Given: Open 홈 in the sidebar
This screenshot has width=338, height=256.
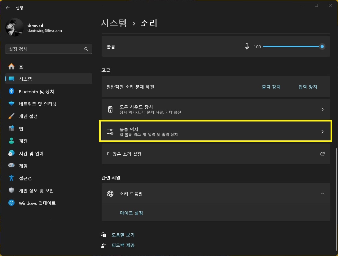Looking at the screenshot, I should click(x=49, y=66).
